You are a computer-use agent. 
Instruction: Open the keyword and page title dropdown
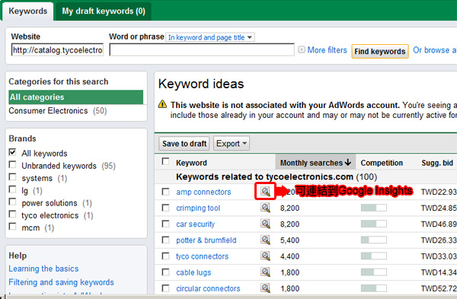210,37
